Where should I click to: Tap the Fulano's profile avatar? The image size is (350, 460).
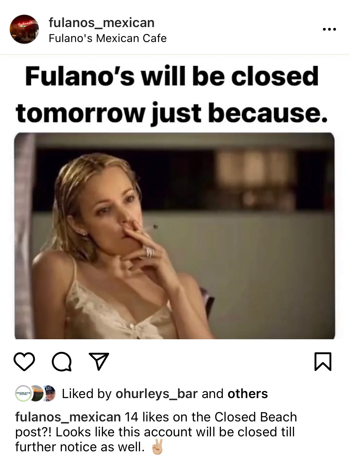pyautogui.click(x=24, y=29)
